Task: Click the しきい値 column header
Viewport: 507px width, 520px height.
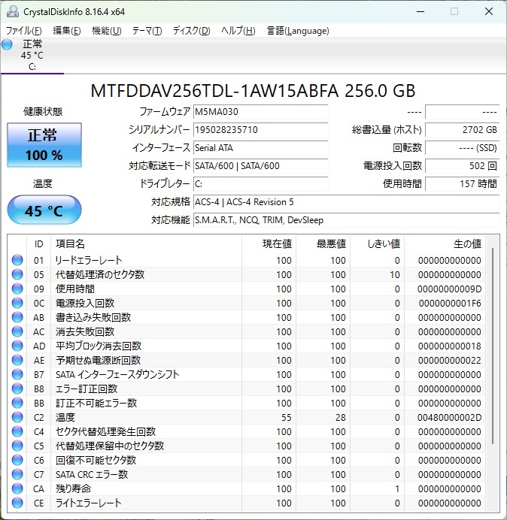Action: pos(377,243)
